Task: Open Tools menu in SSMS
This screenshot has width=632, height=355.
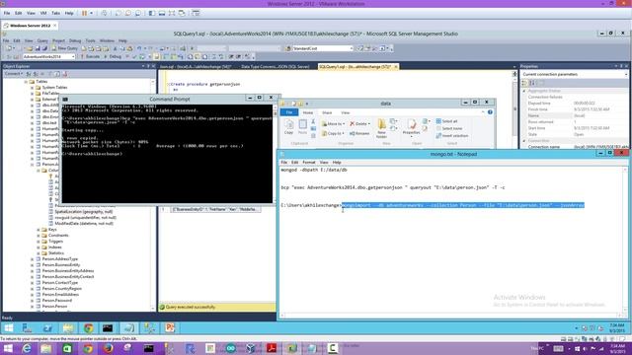Action: (90, 40)
